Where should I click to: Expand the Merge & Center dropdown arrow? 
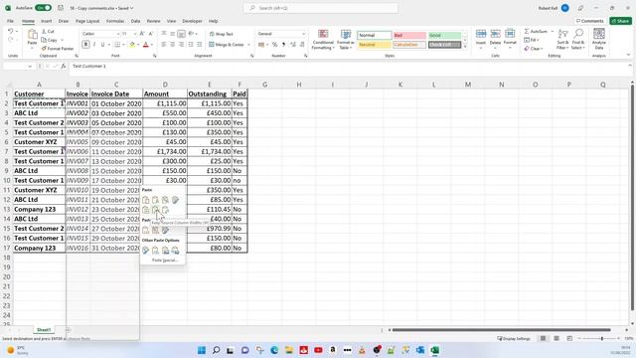(248, 45)
